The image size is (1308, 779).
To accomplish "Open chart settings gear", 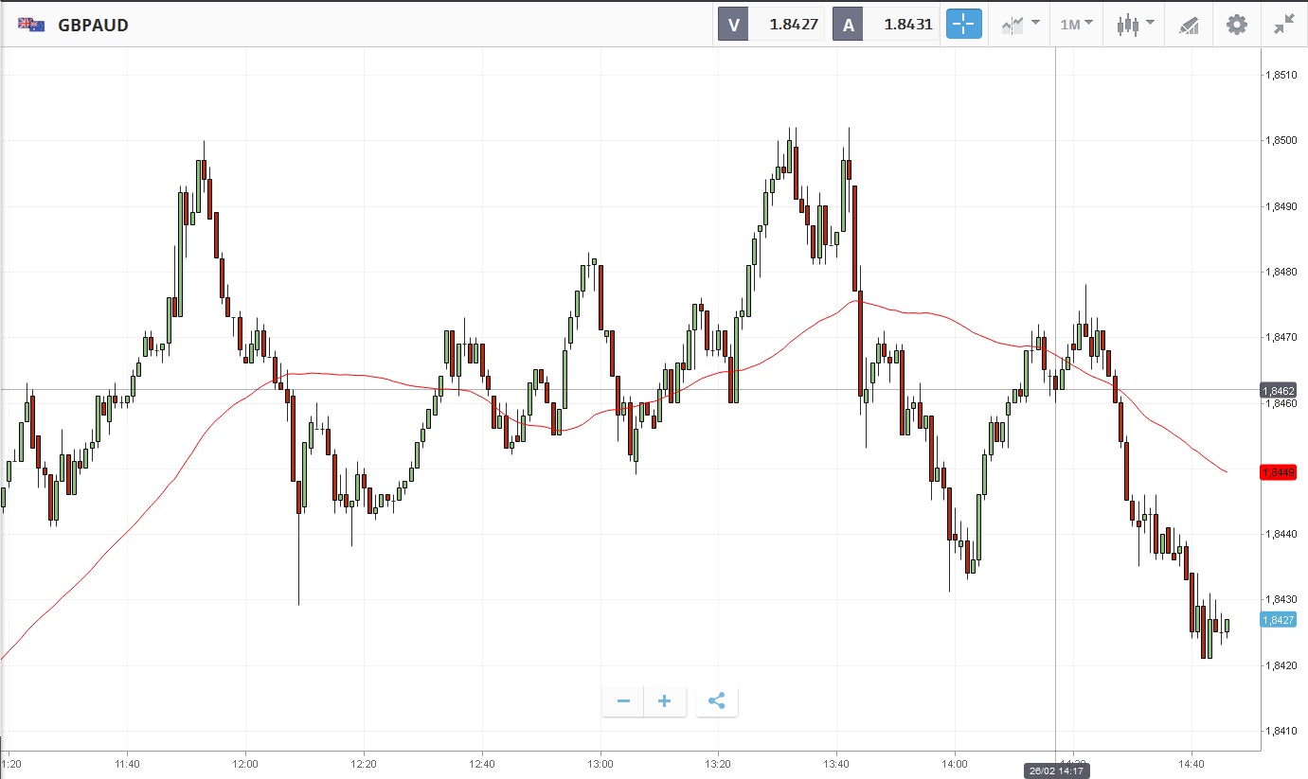I will click(1237, 25).
